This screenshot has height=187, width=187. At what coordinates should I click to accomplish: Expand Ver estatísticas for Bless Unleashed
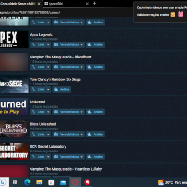click(x=68, y=134)
